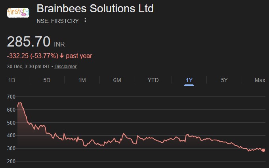Show the 1M price chart
The height and width of the screenshot is (168, 269).
(82, 80)
